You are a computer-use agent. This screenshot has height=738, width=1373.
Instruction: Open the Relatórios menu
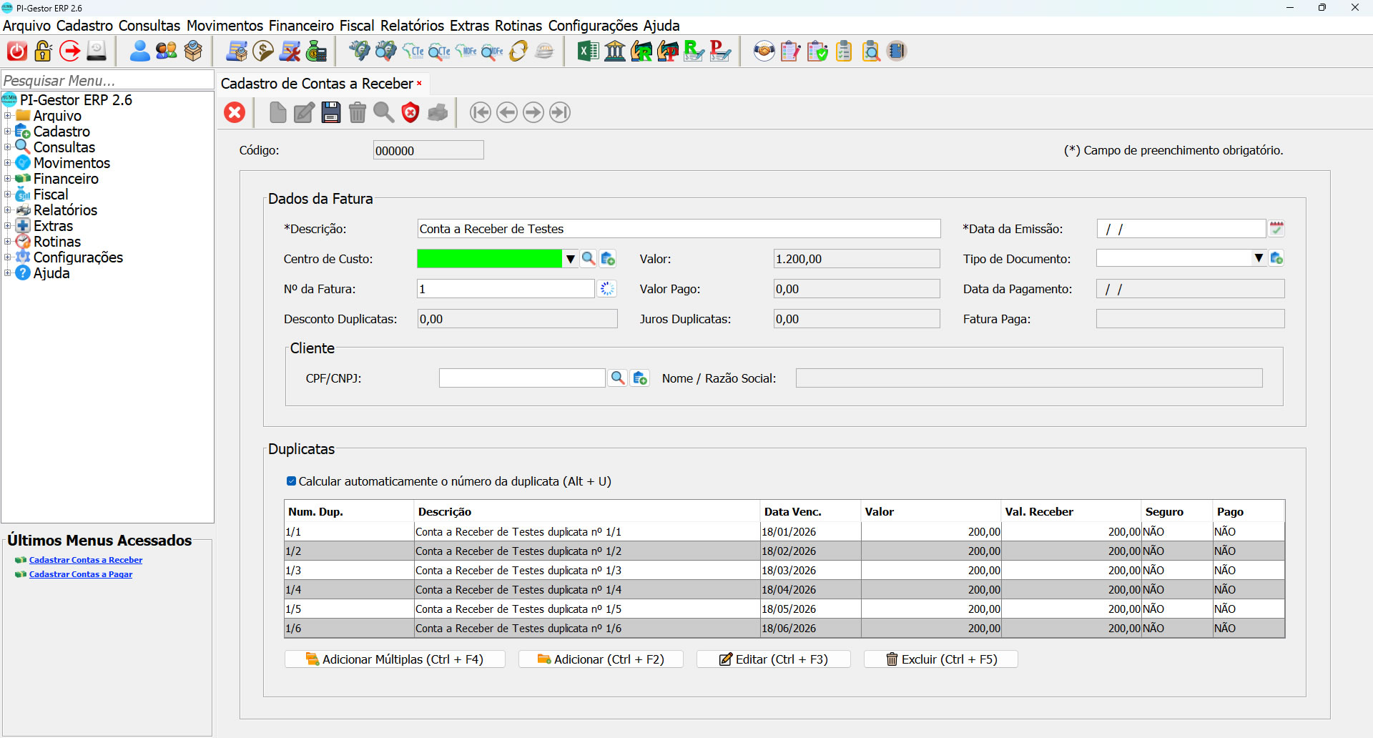point(412,26)
